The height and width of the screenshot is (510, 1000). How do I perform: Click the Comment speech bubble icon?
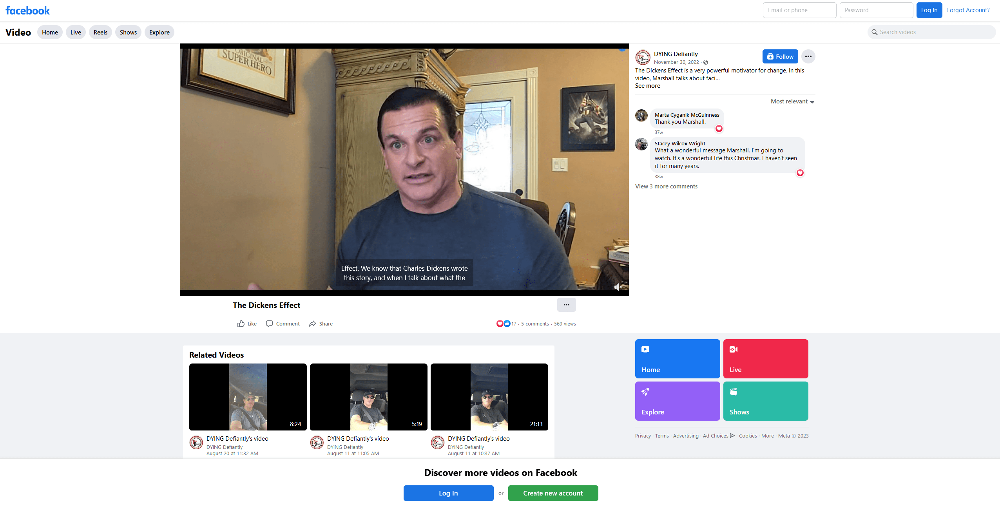pyautogui.click(x=270, y=324)
